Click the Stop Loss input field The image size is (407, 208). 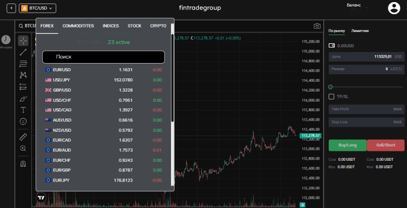(x=366, y=122)
